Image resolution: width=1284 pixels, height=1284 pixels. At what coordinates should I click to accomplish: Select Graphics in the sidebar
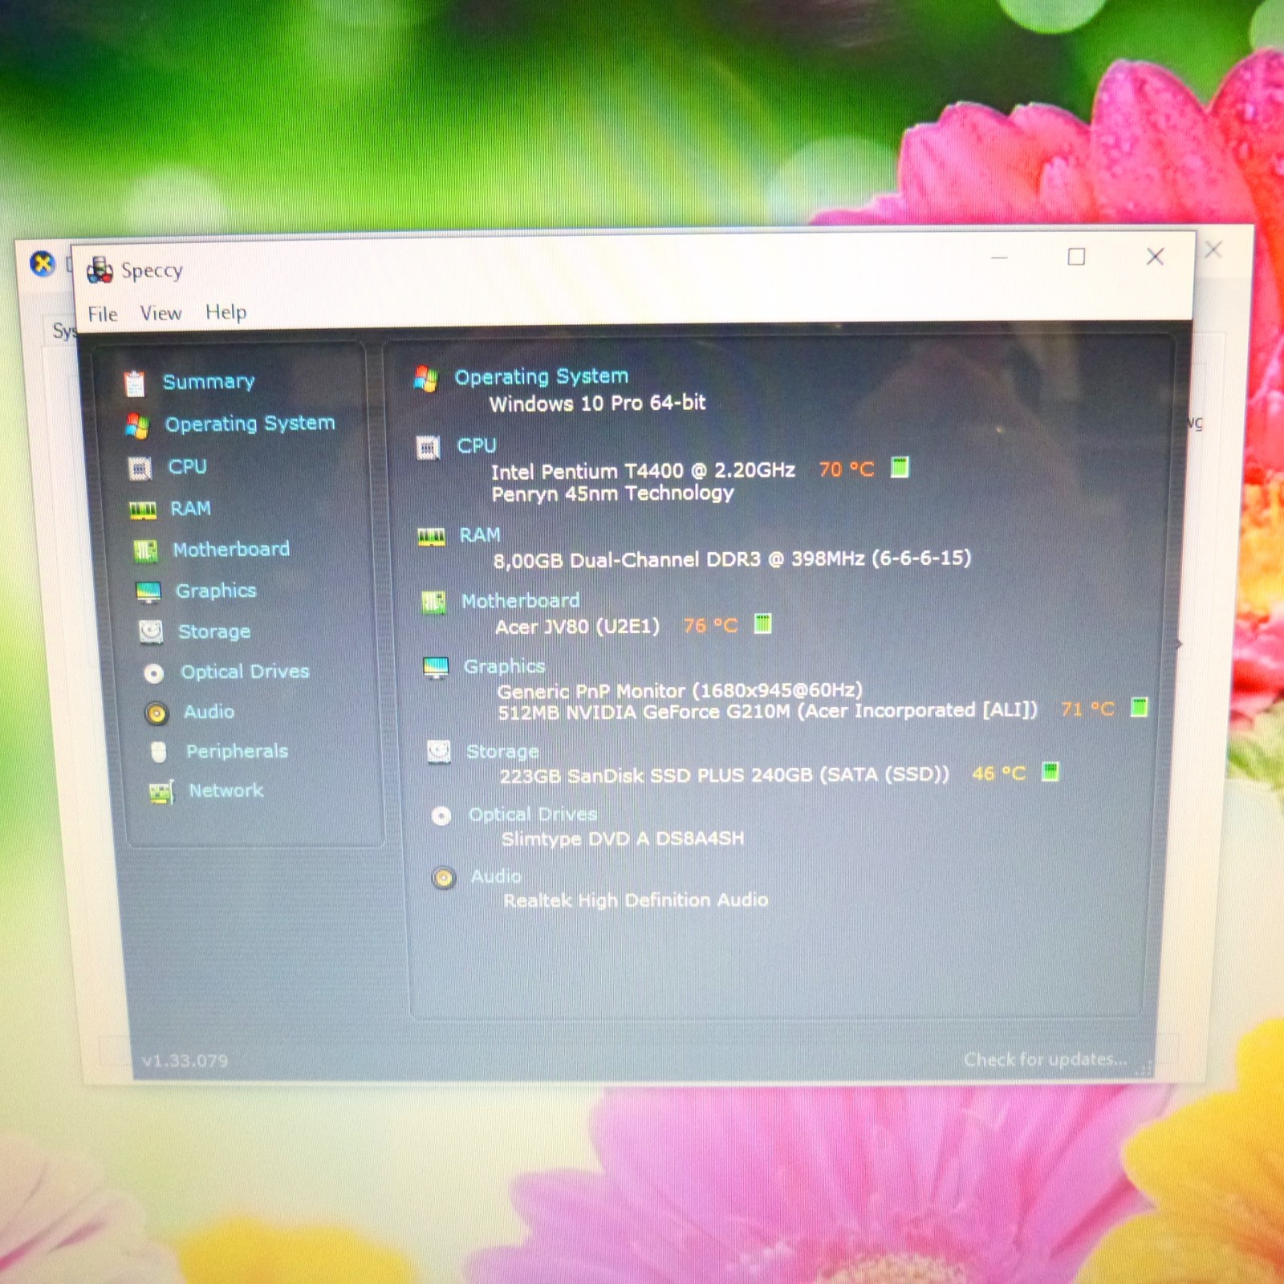216,591
